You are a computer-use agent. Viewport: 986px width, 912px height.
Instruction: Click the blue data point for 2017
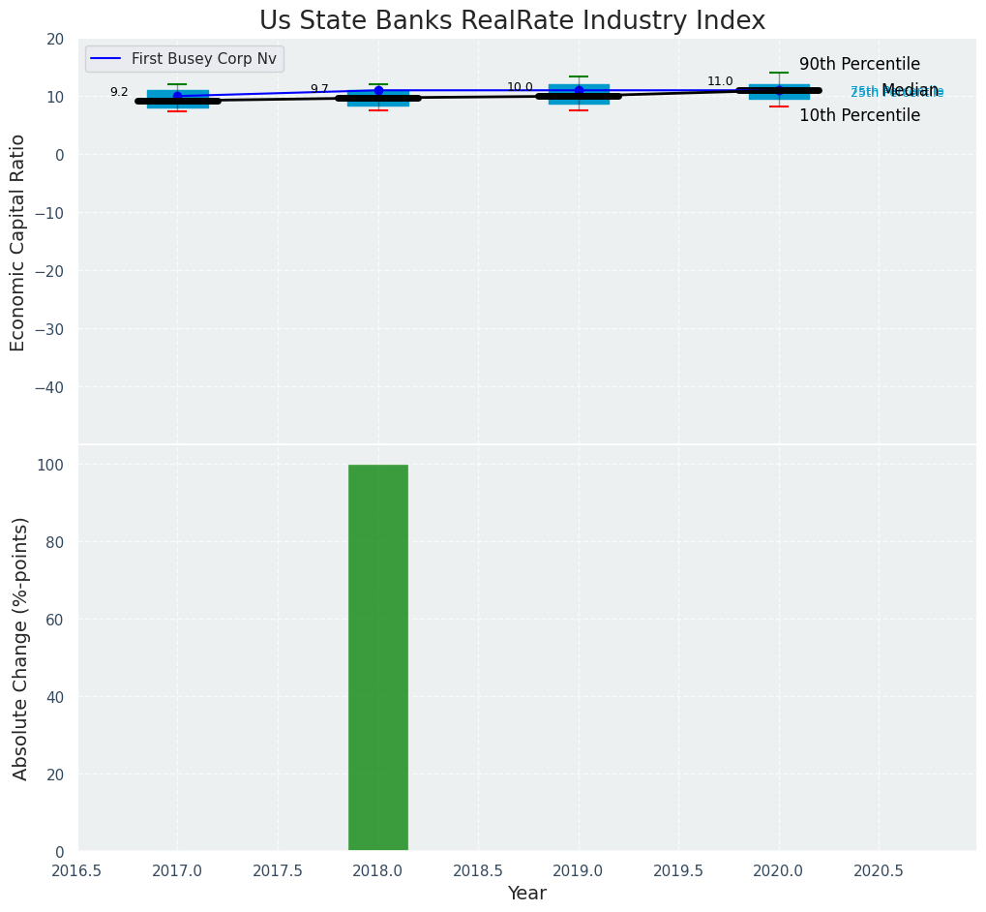coord(177,96)
